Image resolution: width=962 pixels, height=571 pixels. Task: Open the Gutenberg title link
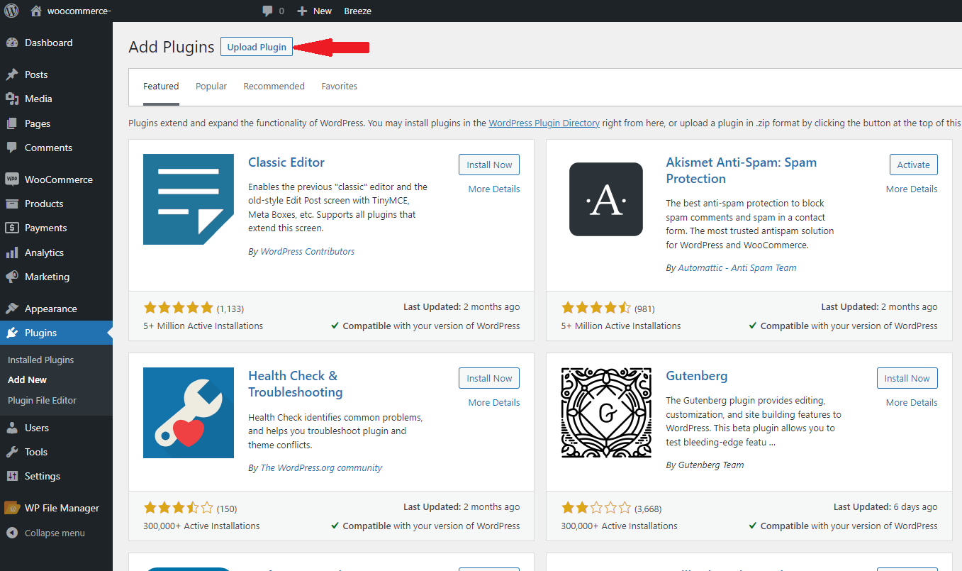click(697, 376)
